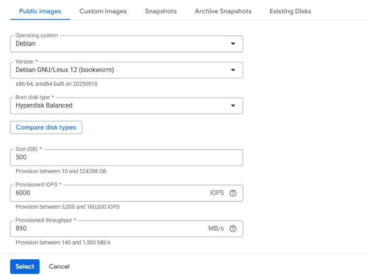Click the Operating system dropdown arrow
Image resolution: width=368 pixels, height=275 pixels.
coord(233,43)
